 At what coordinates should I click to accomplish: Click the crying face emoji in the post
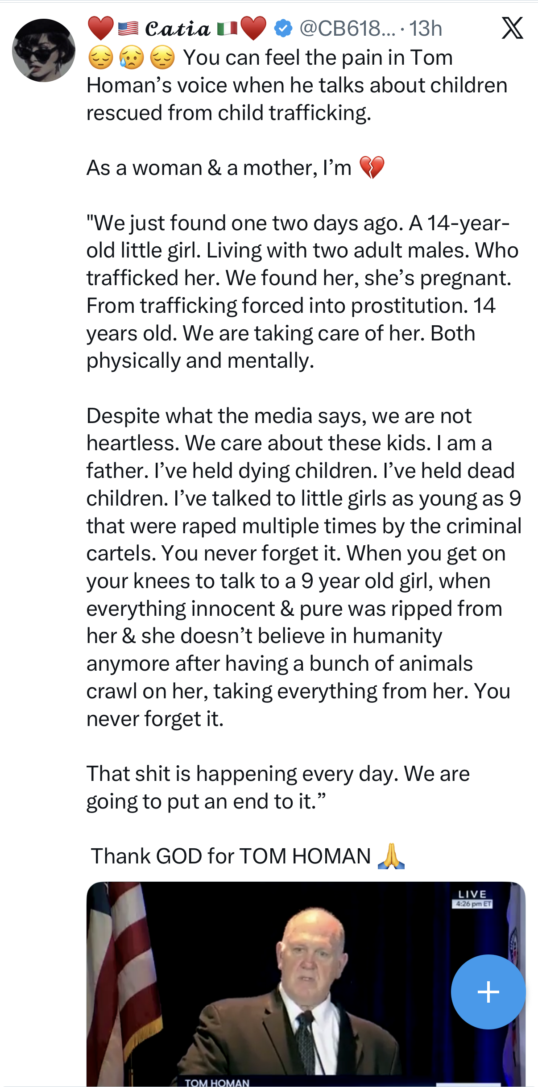click(132, 58)
